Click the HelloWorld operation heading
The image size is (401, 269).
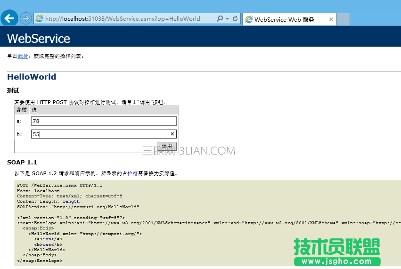point(32,77)
